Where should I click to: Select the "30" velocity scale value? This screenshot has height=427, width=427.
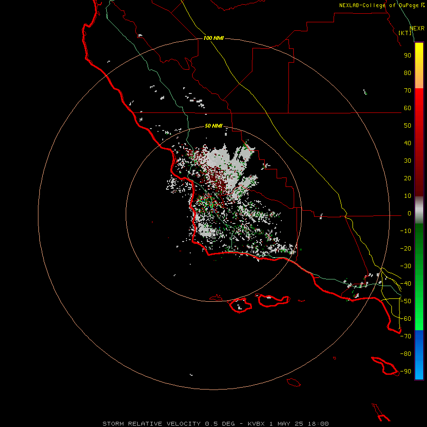pyautogui.click(x=408, y=161)
